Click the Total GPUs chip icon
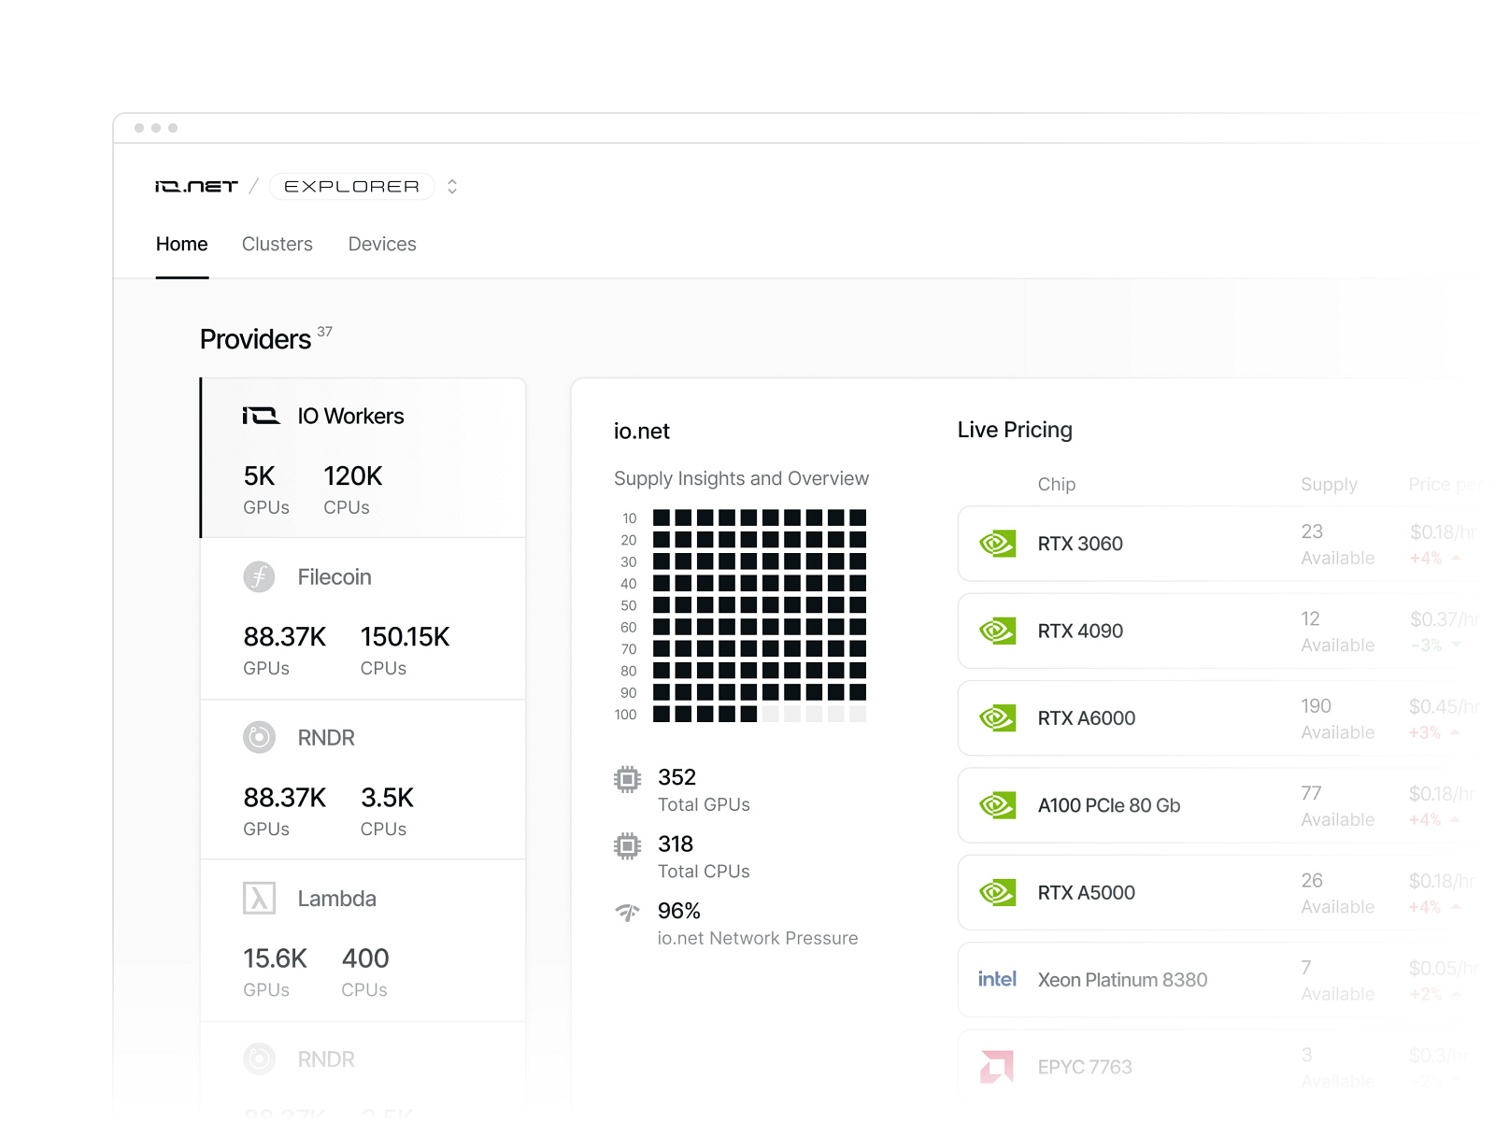Screen dimensions: 1495x1121 [628, 778]
